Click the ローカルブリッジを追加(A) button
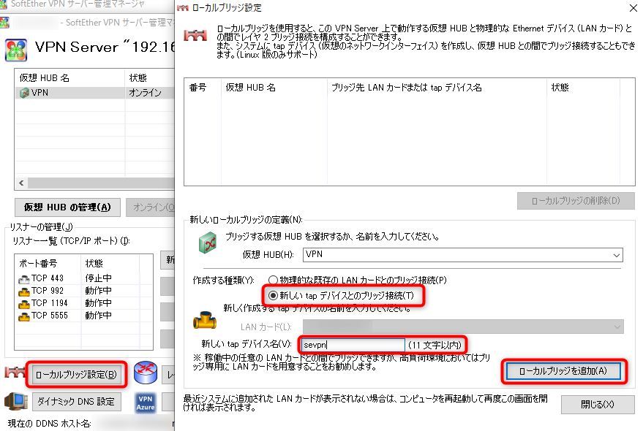 [x=563, y=371]
